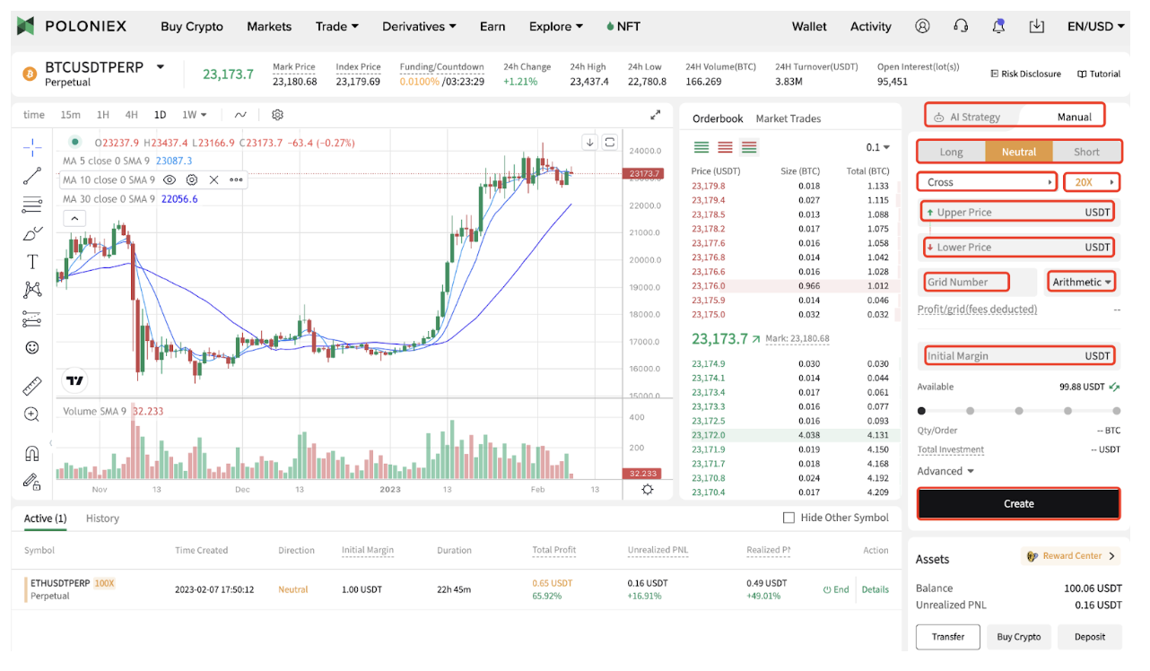Select the ruler measure tool

[x=32, y=386]
